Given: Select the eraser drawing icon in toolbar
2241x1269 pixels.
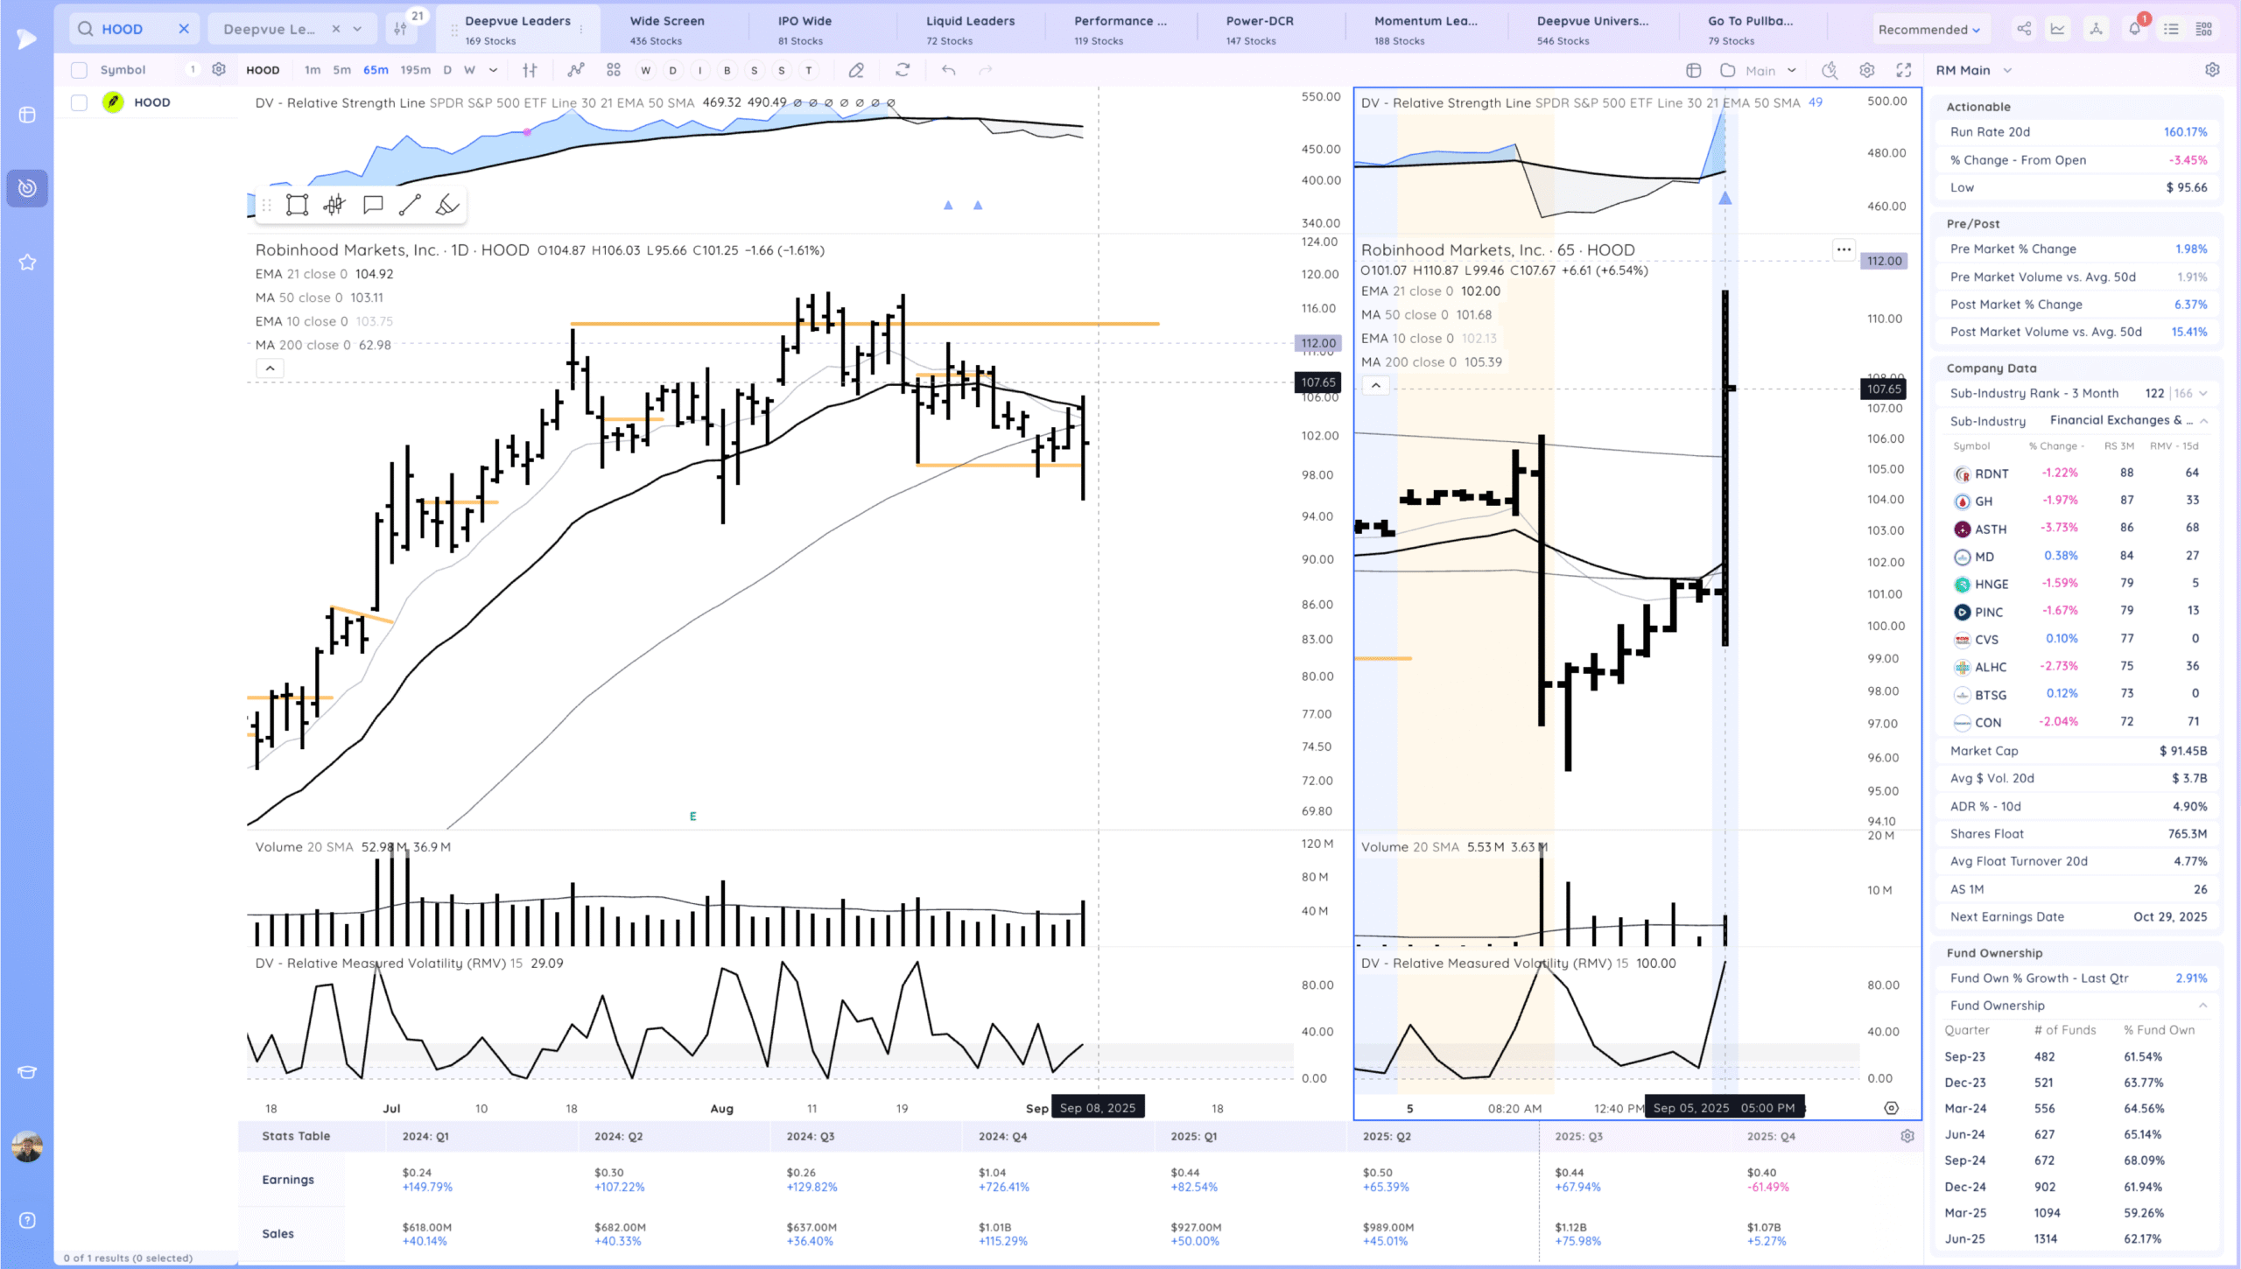Looking at the screenshot, I should [x=856, y=70].
